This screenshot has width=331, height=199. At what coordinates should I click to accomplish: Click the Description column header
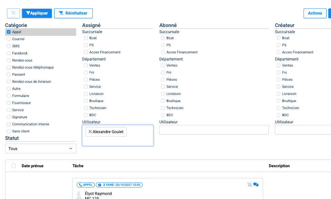(279, 166)
